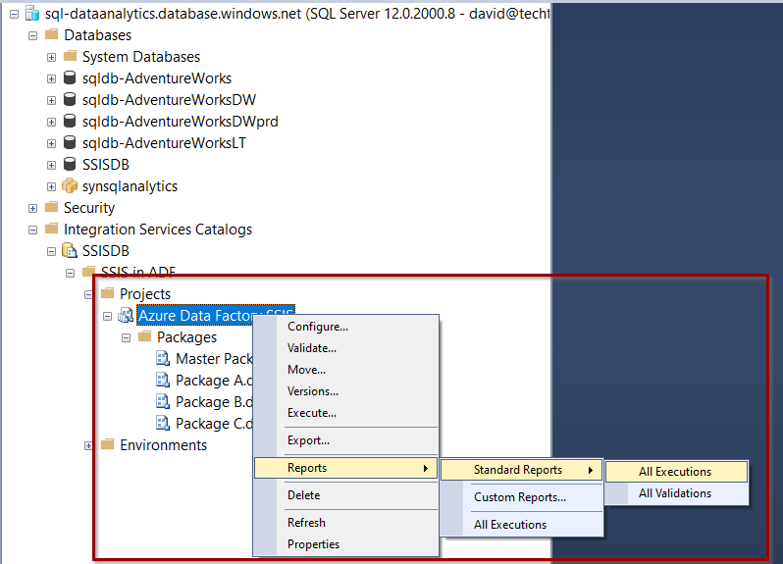Select All Executions below Custom Reports
Screen dimensions: 783x564
point(522,525)
